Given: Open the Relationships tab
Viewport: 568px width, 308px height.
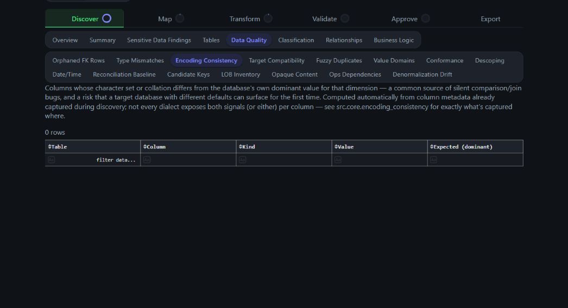Looking at the screenshot, I should 344,40.
